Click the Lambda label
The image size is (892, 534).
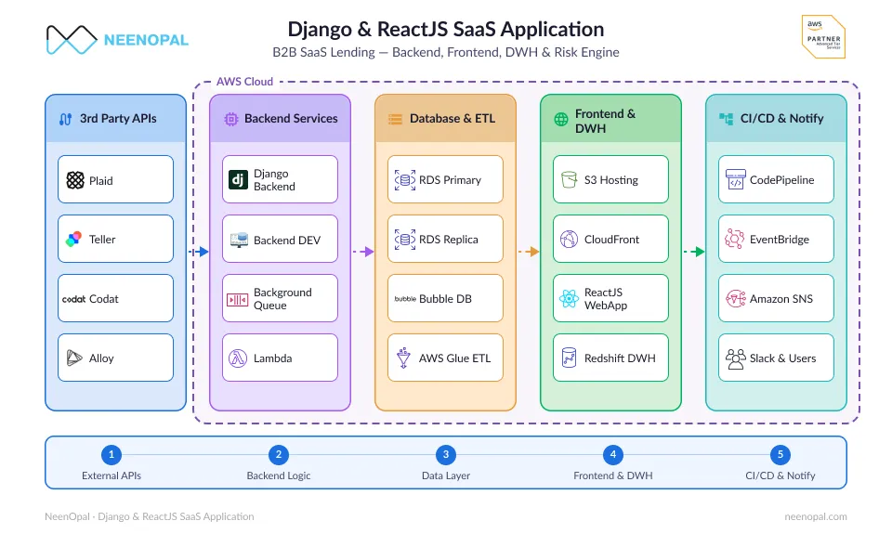click(x=272, y=358)
